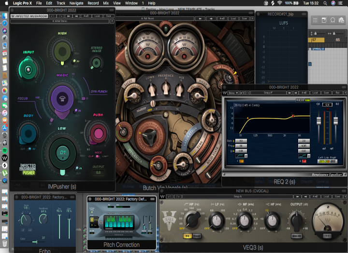The width and height of the screenshot is (348, 253).
Task: Open Setup A preset menu in VEQ3
Action: click(237, 197)
